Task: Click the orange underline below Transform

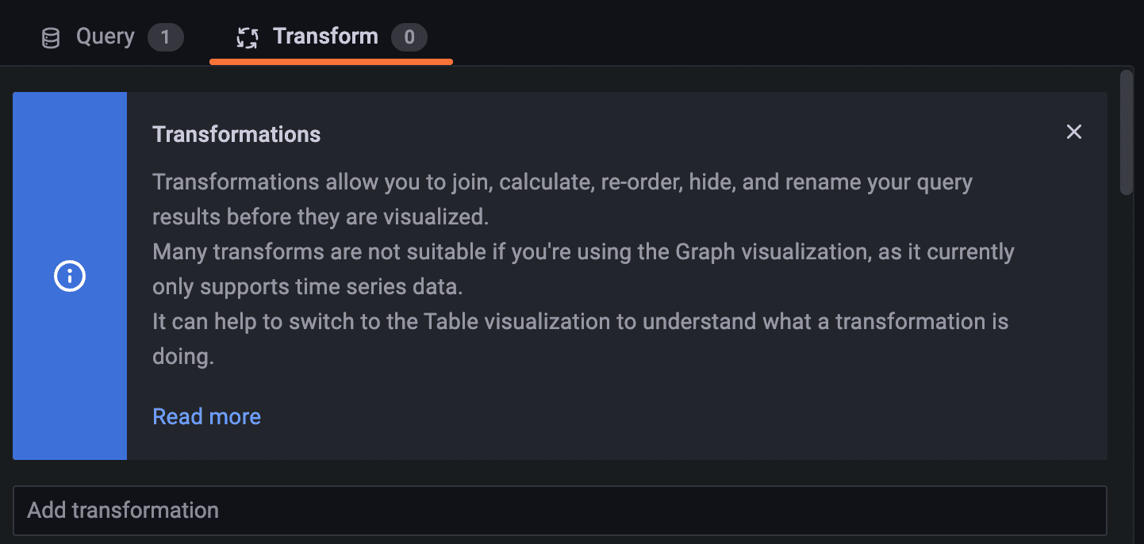Action: (330, 59)
